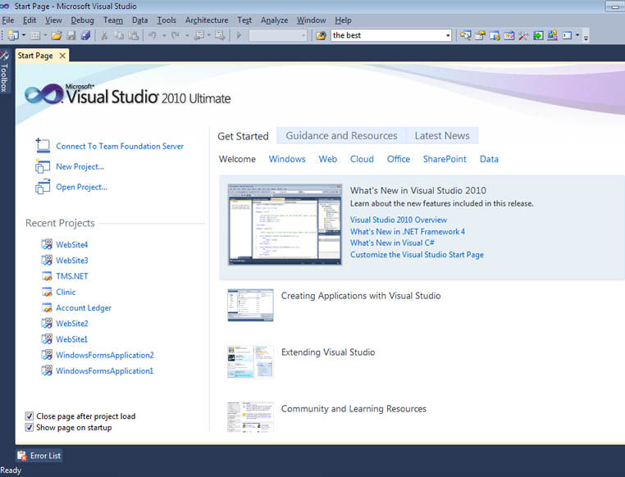Open WindowsFormsApplication2 recent project
This screenshot has height=477, width=625.
[105, 355]
